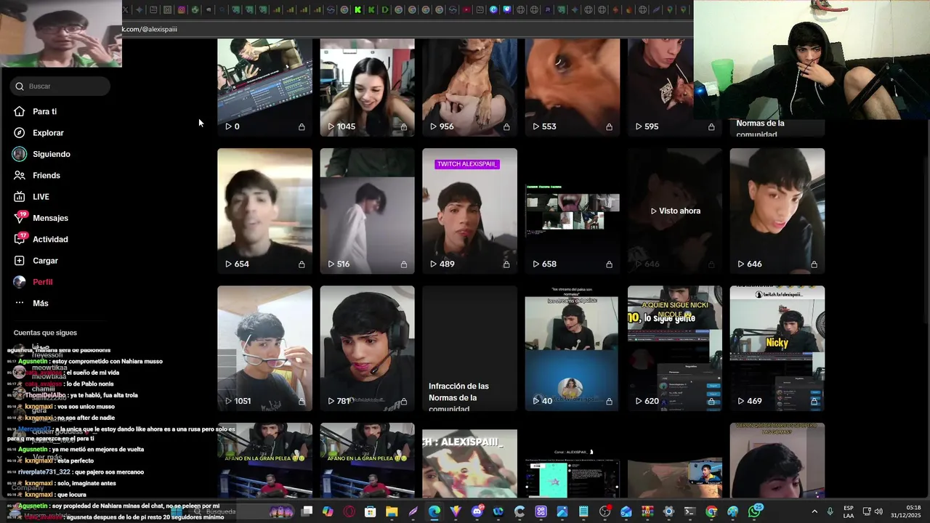Click browser address bar with @alexispaiii
This screenshot has width=930, height=523.
(x=407, y=29)
